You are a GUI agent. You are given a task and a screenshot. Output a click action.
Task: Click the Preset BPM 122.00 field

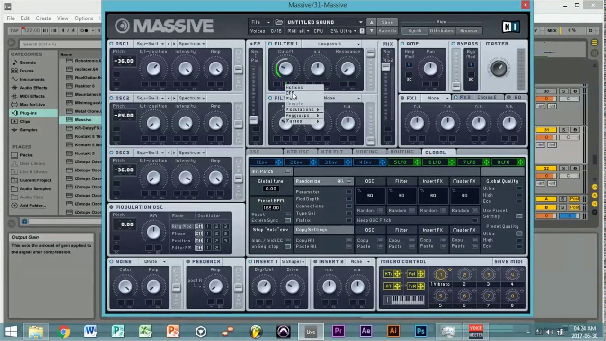point(271,208)
